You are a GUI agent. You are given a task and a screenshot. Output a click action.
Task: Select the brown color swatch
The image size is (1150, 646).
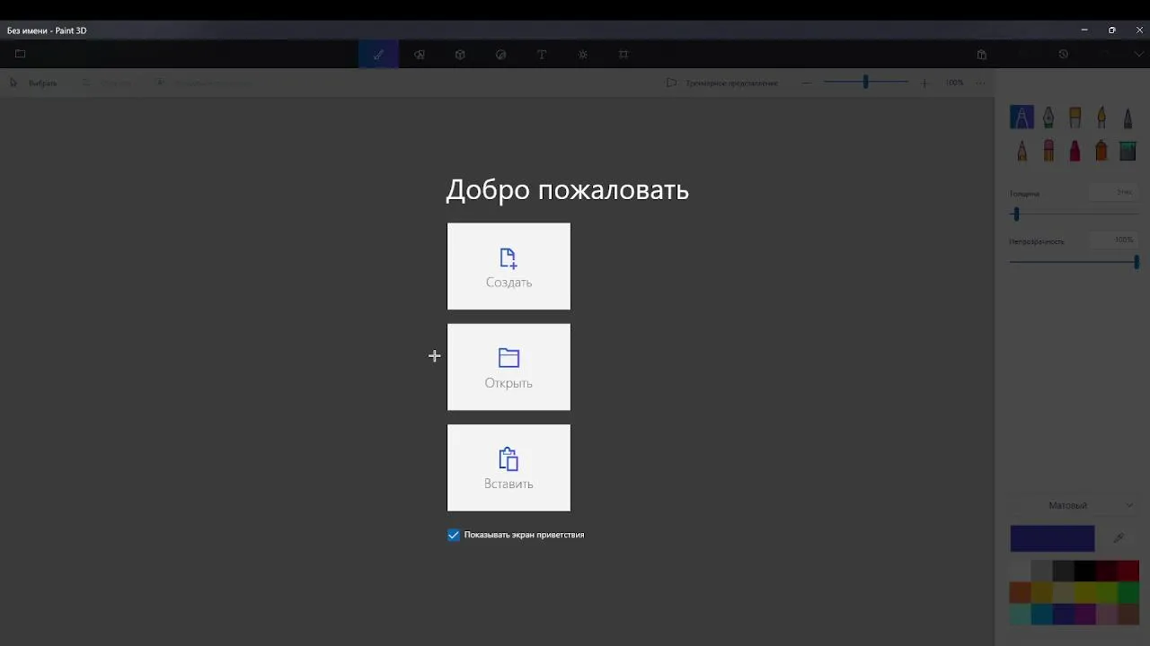coord(1128,614)
